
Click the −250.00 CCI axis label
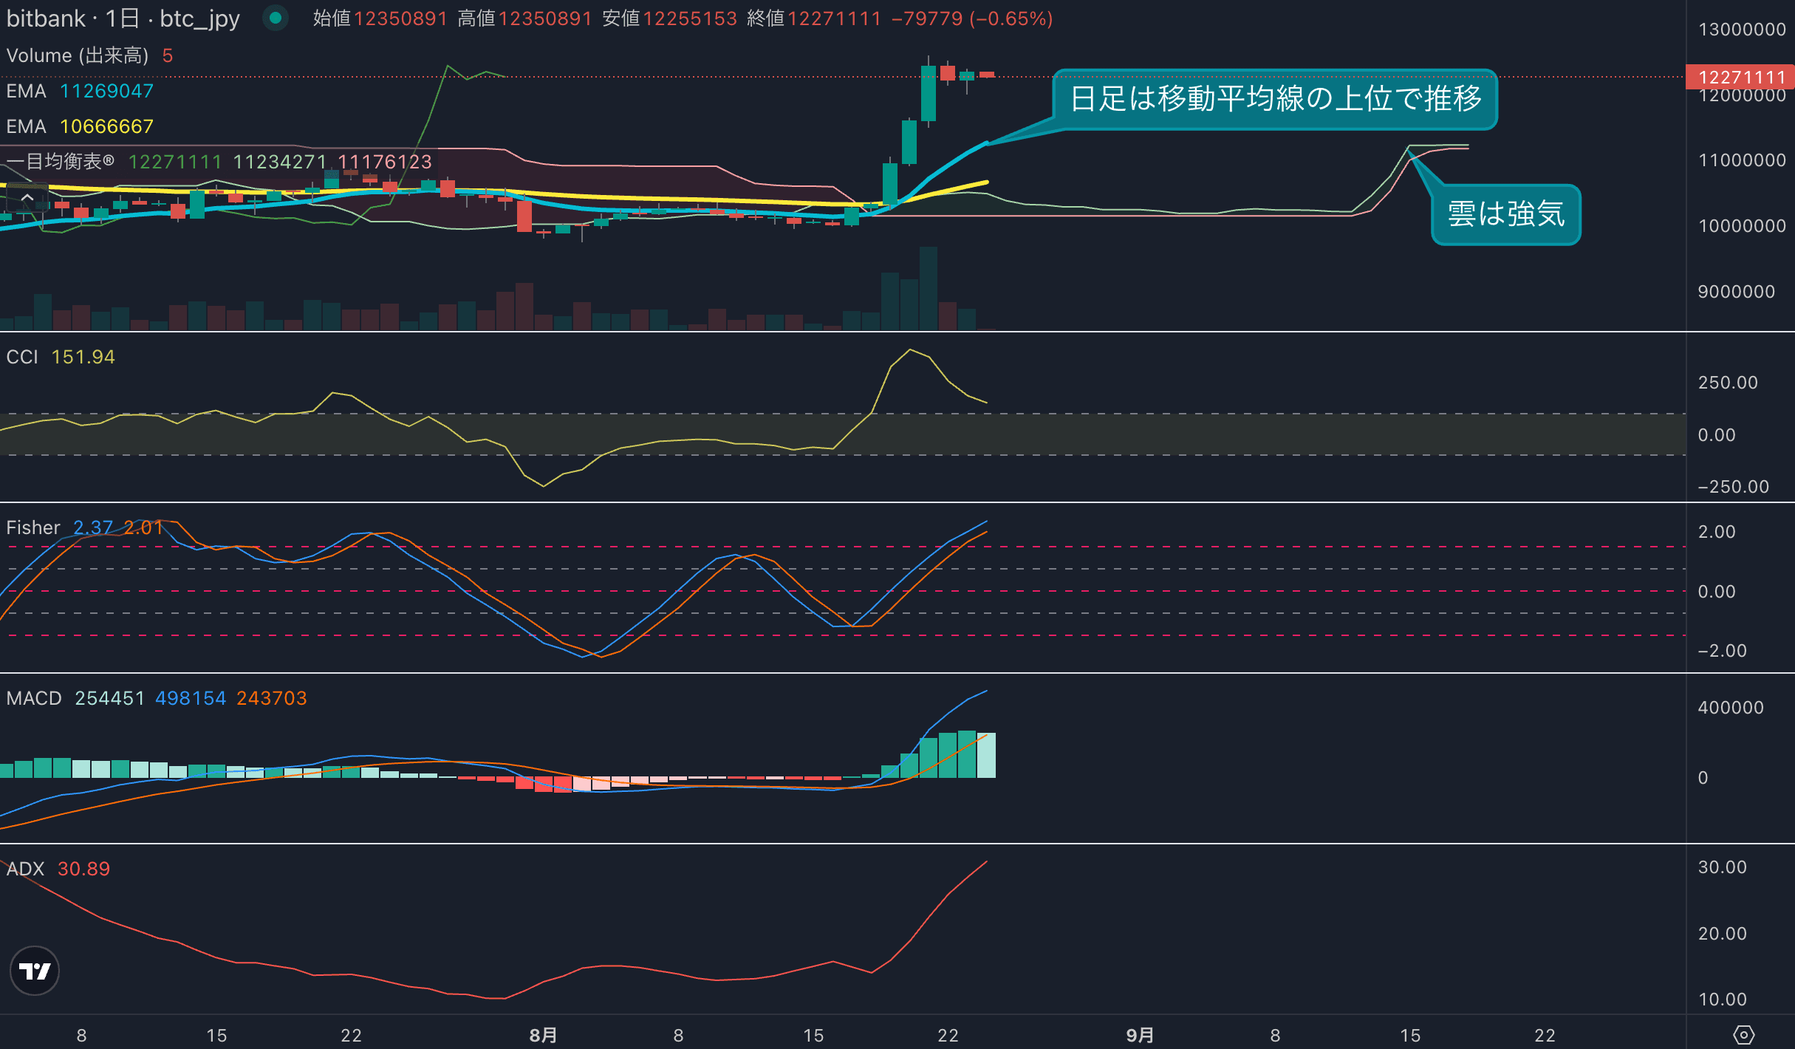[x=1733, y=487]
